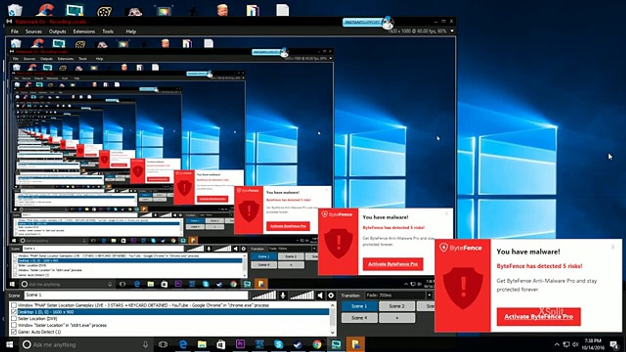
Task: Open Google Chrome from the taskbar
Action: [x=317, y=345]
